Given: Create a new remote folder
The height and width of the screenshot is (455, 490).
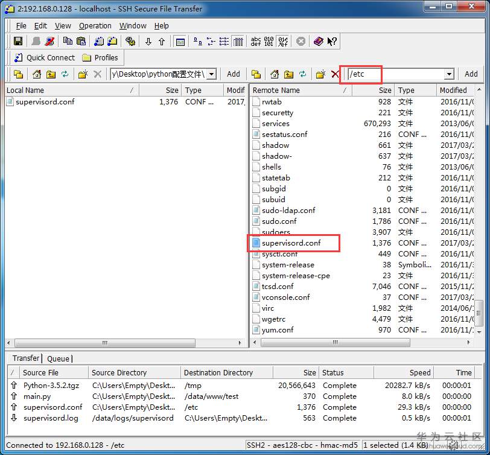Looking at the screenshot, I should pos(320,74).
